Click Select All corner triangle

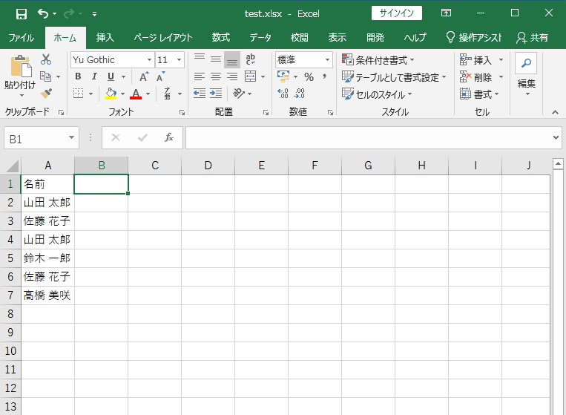[12, 166]
